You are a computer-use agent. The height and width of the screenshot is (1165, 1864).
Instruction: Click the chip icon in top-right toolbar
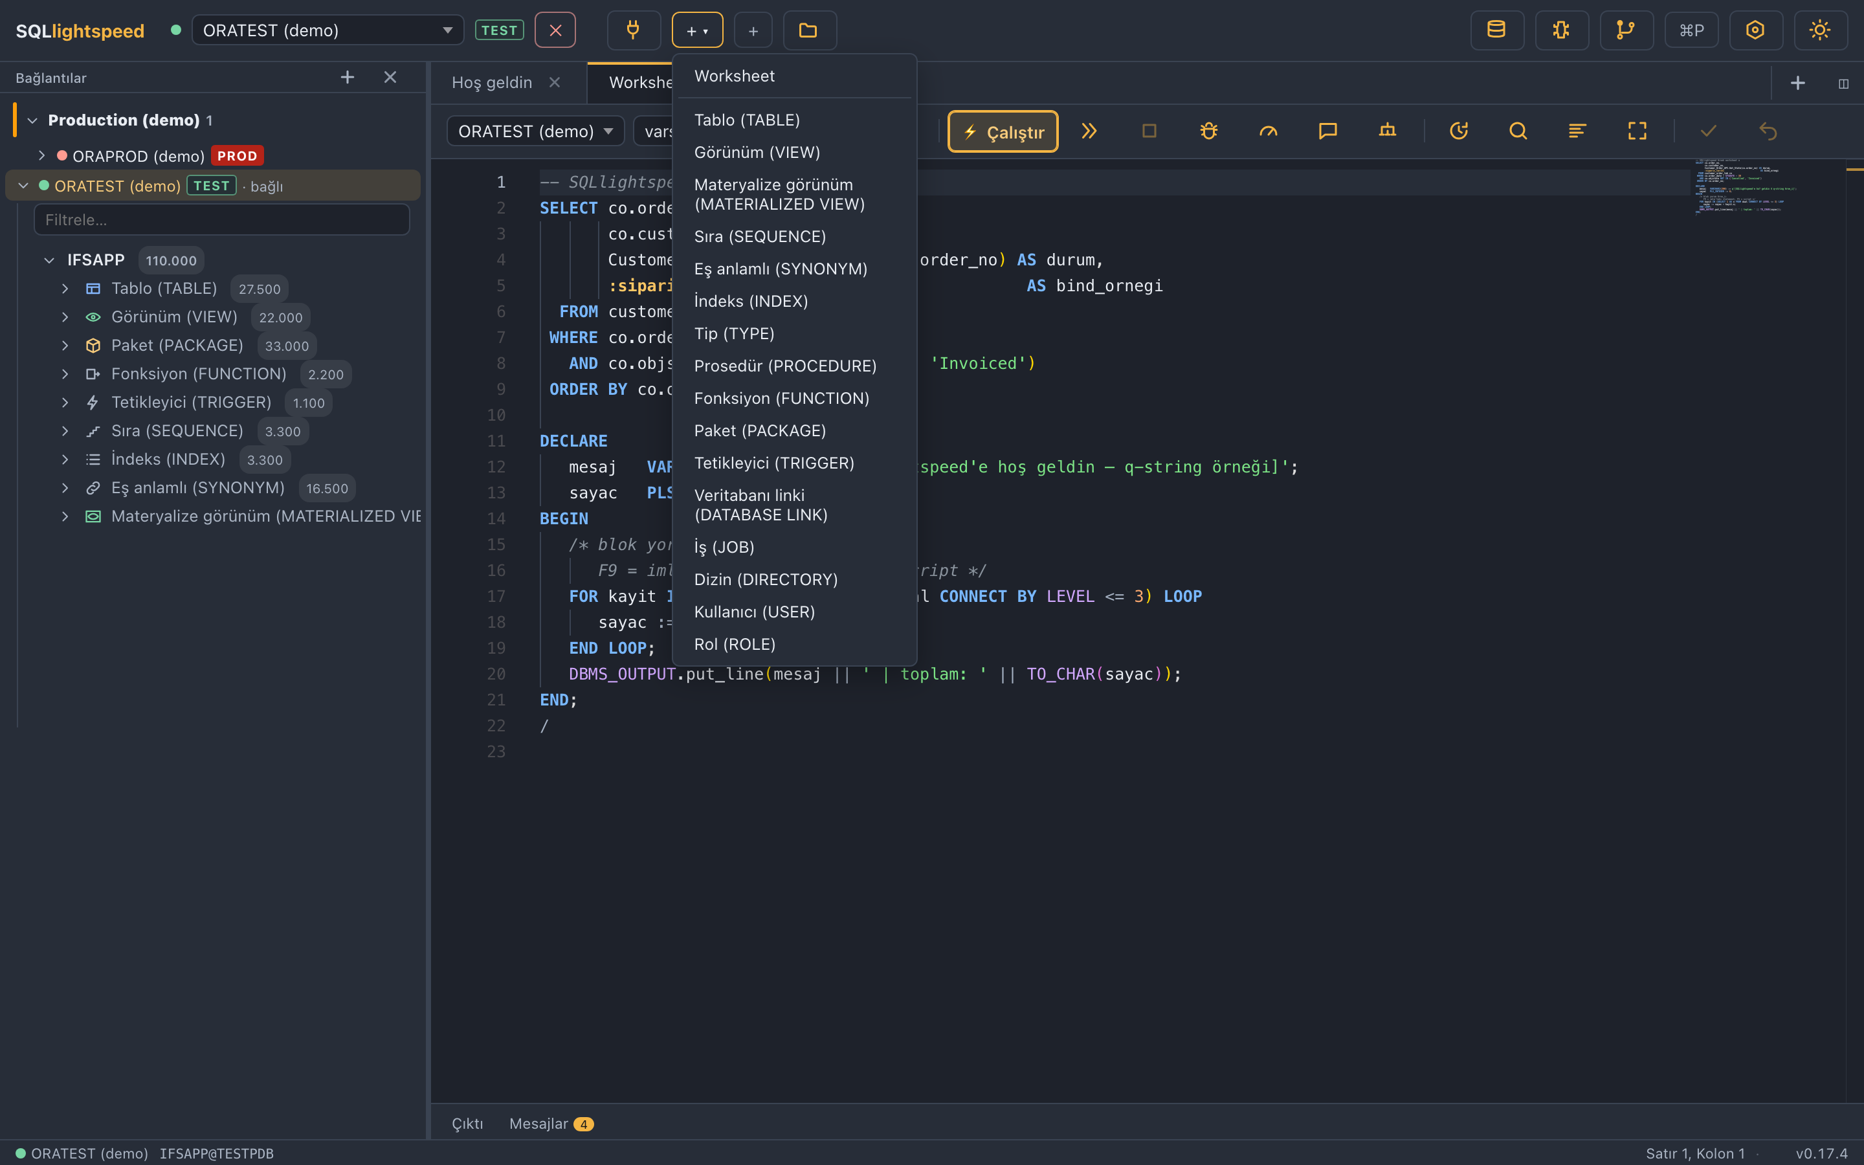(1561, 30)
